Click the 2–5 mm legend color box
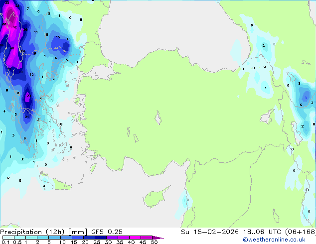Screen dimensions: 316x244 tap(43, 238)
